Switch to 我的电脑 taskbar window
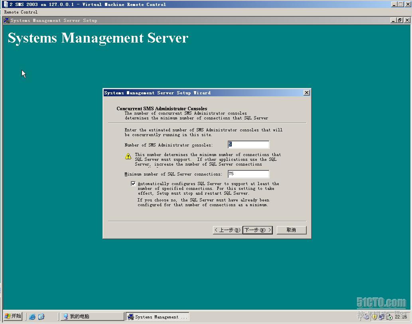Image resolution: width=412 pixels, height=324 pixels. click(93, 316)
